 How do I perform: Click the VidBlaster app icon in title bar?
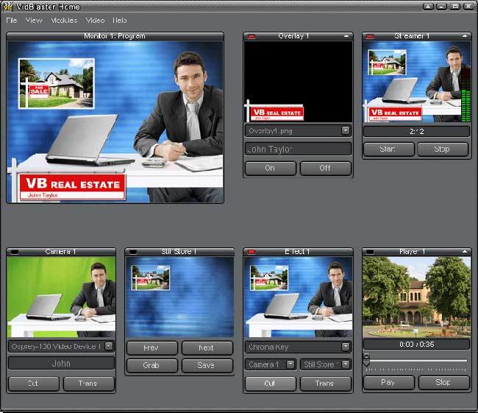(9, 7)
